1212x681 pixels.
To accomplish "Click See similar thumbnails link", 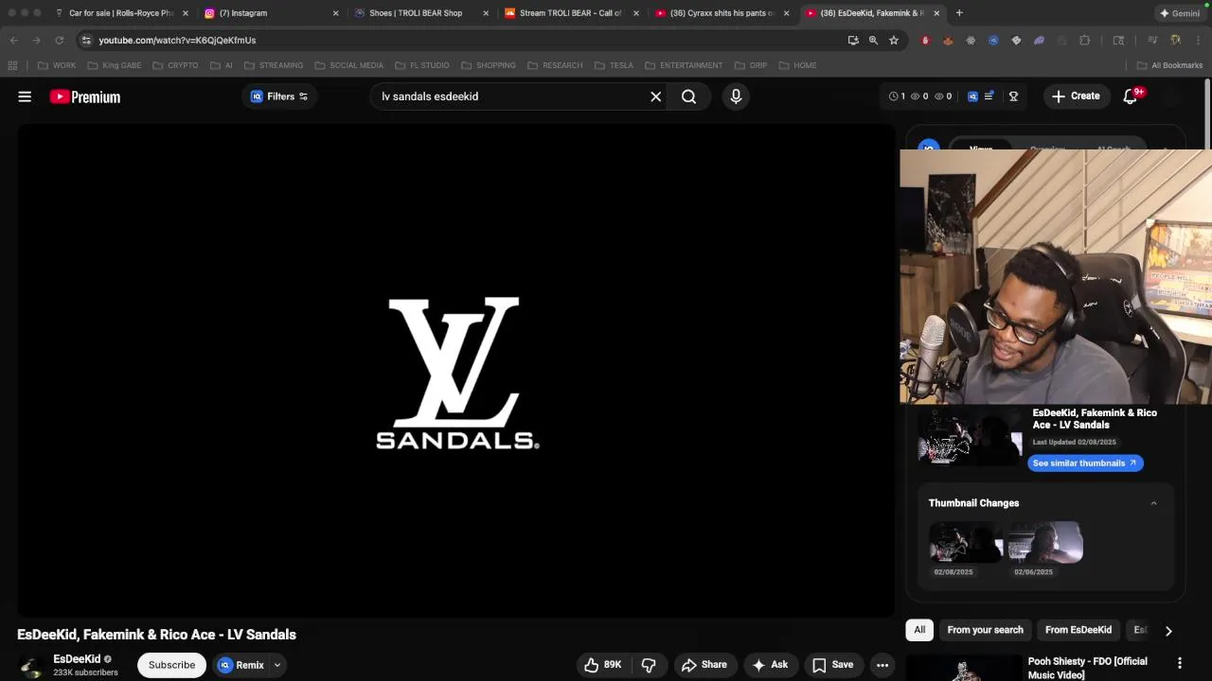I will coord(1085,463).
